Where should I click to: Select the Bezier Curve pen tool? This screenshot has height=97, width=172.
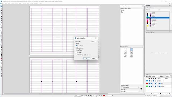[1, 26]
